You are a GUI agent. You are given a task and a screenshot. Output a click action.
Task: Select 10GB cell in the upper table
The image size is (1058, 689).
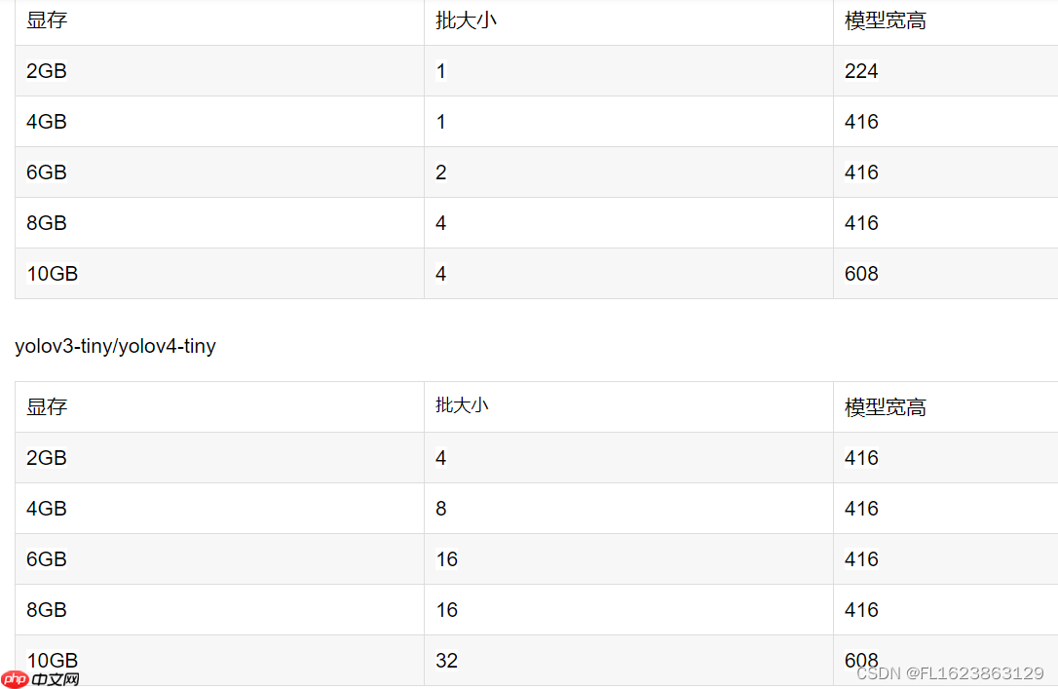(53, 274)
